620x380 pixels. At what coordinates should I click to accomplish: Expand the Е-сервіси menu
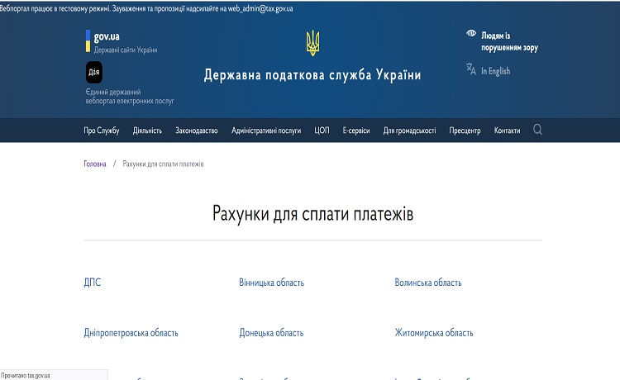[x=356, y=131]
